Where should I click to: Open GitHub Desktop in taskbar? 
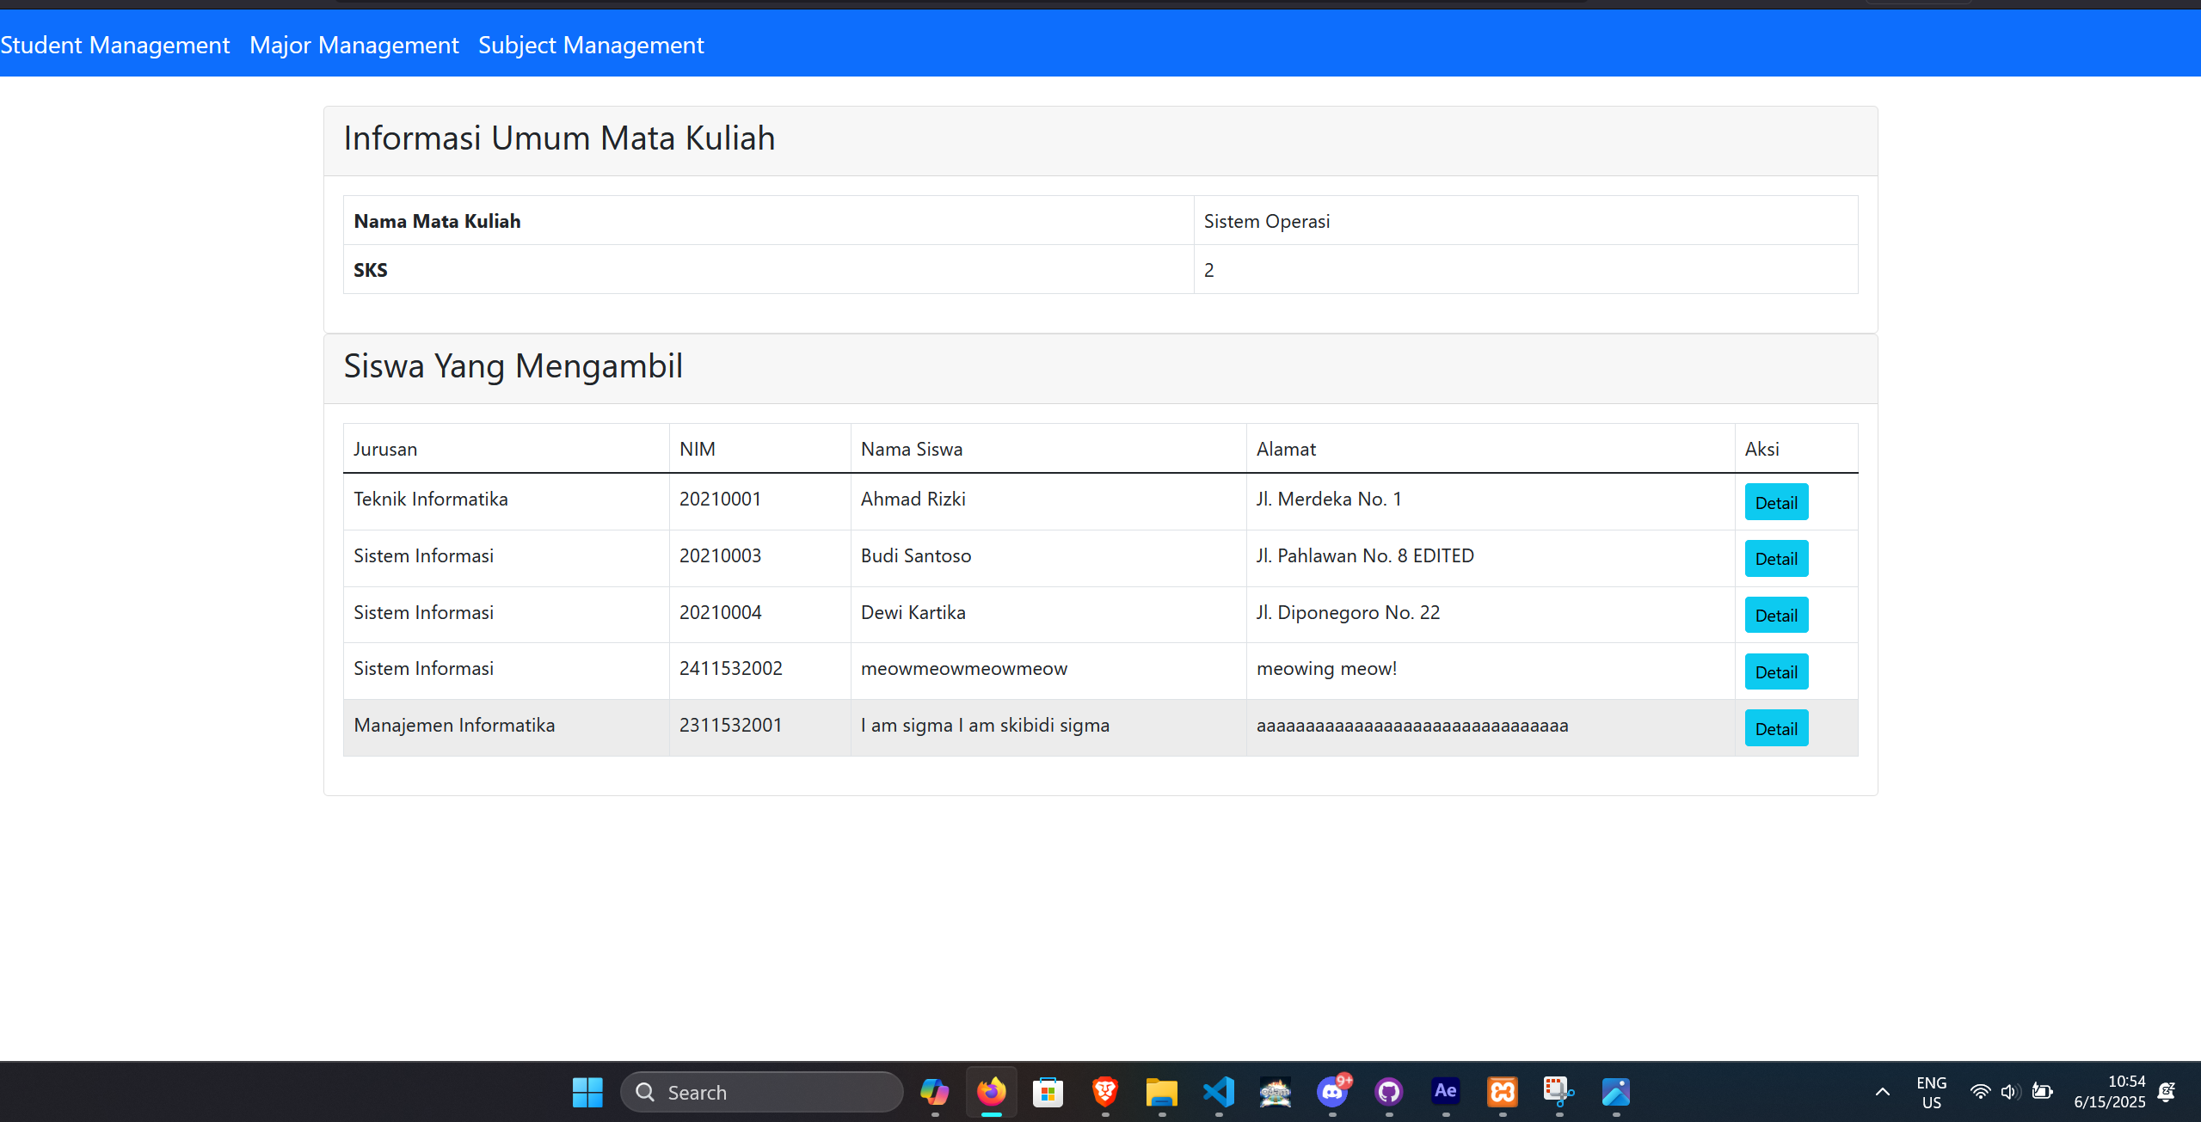1388,1092
